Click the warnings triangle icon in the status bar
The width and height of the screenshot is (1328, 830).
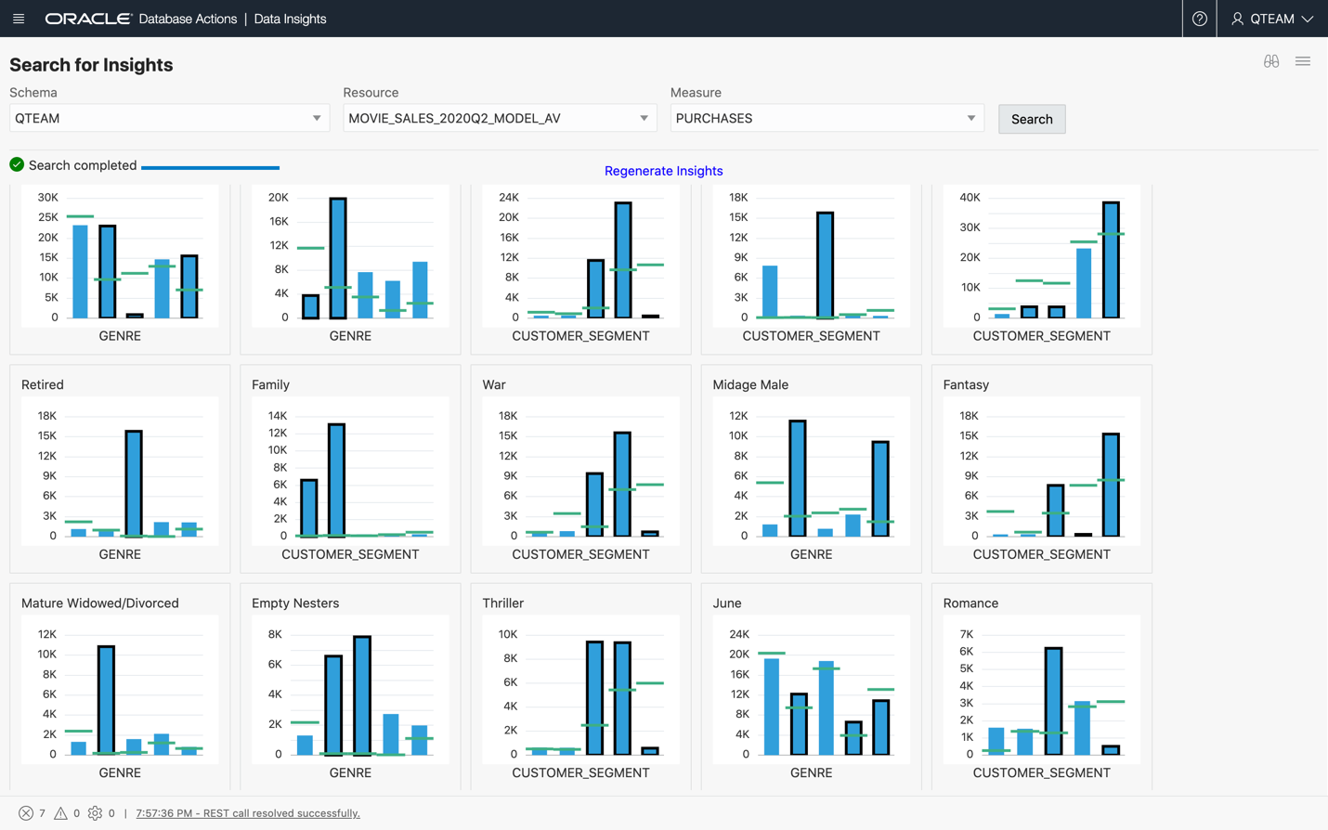[x=60, y=813]
